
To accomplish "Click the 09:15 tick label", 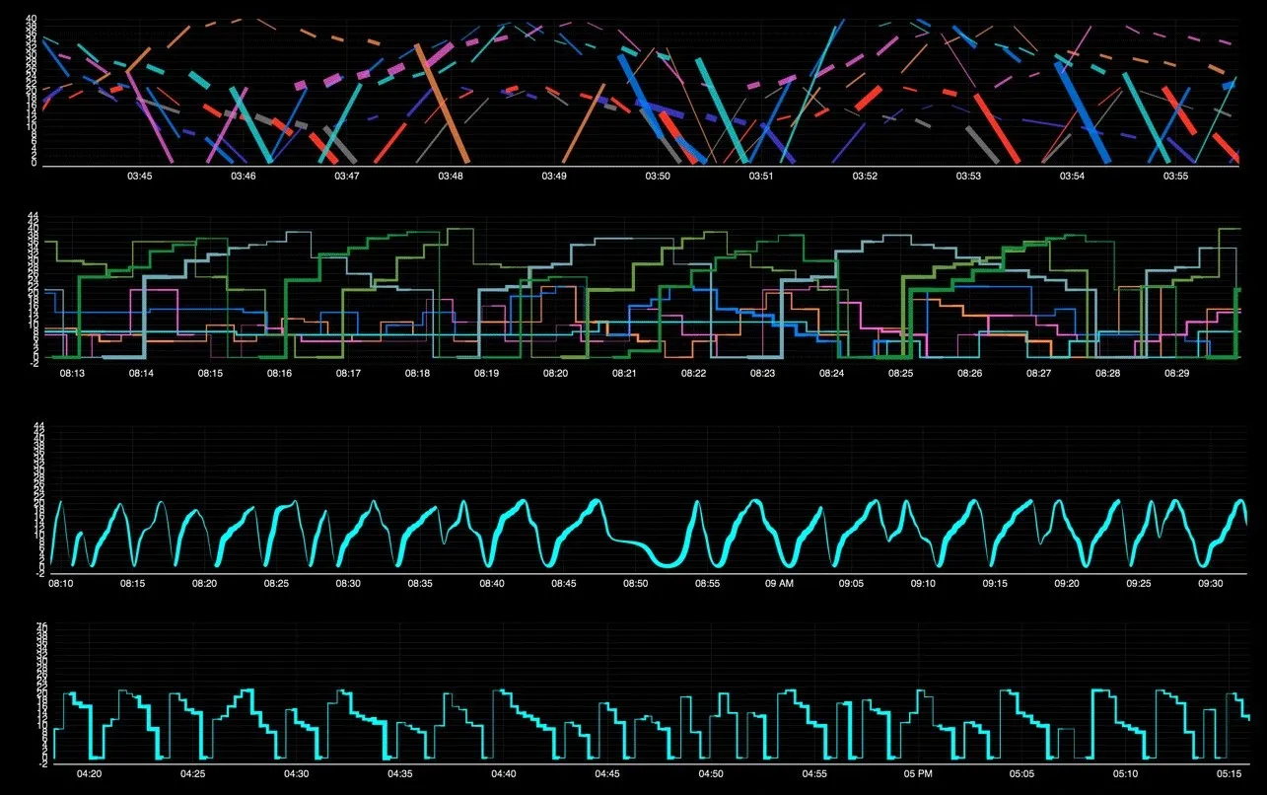I will (995, 584).
